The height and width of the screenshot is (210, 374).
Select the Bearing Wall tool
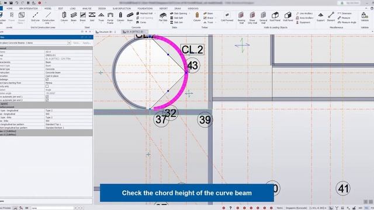point(241,18)
